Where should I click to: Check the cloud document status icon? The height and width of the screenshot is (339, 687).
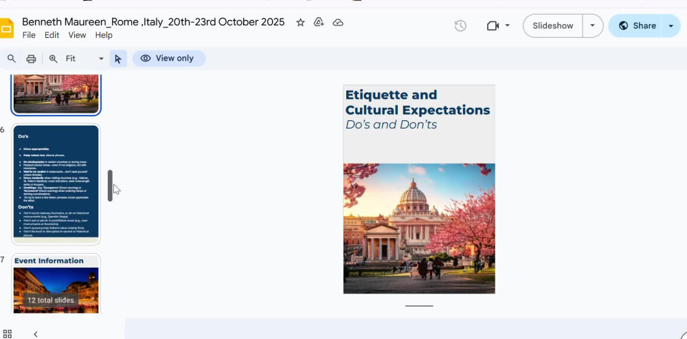tap(338, 23)
